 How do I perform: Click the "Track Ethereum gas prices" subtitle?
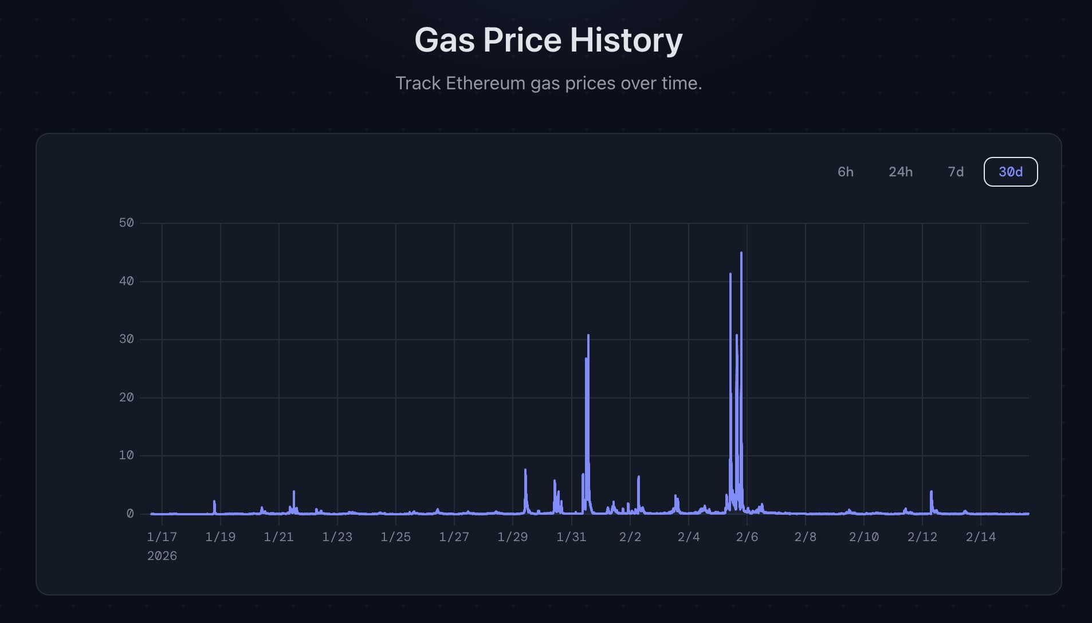(x=548, y=83)
